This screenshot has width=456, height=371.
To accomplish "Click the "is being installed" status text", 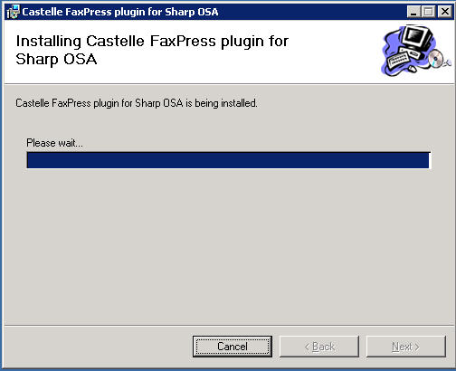I will pos(222,103).
